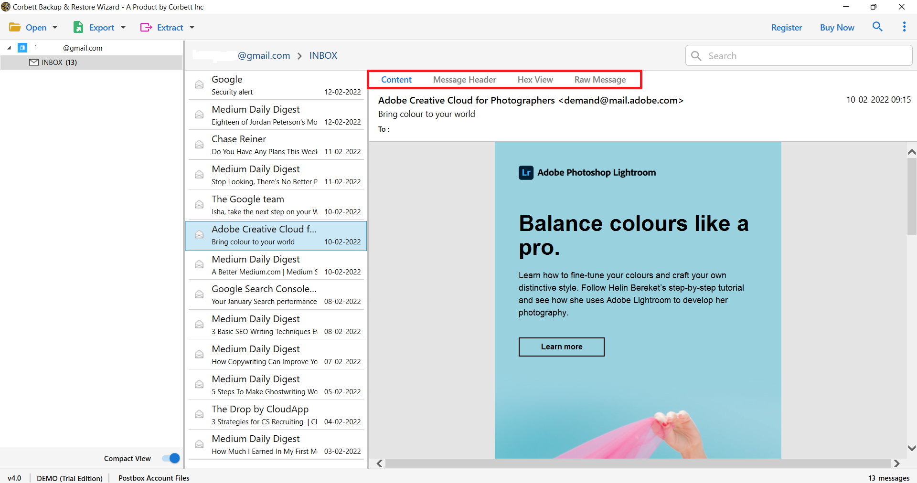The image size is (917, 483).
Task: Click the Register link
Action: click(x=787, y=27)
